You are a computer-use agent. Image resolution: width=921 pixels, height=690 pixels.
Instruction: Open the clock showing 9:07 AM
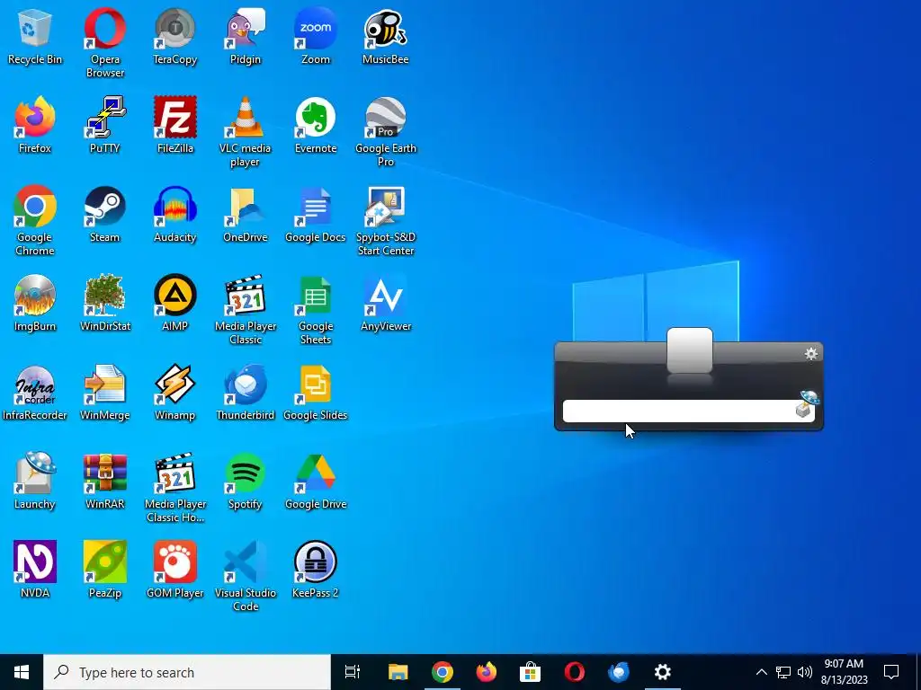844,672
